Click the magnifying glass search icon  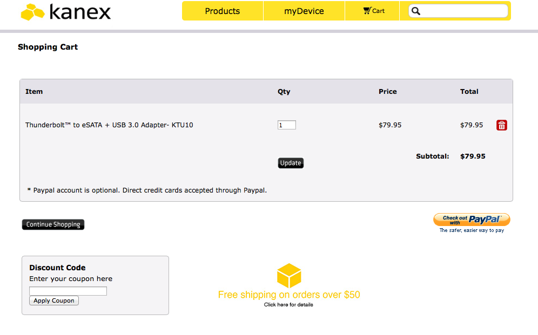coord(416,11)
